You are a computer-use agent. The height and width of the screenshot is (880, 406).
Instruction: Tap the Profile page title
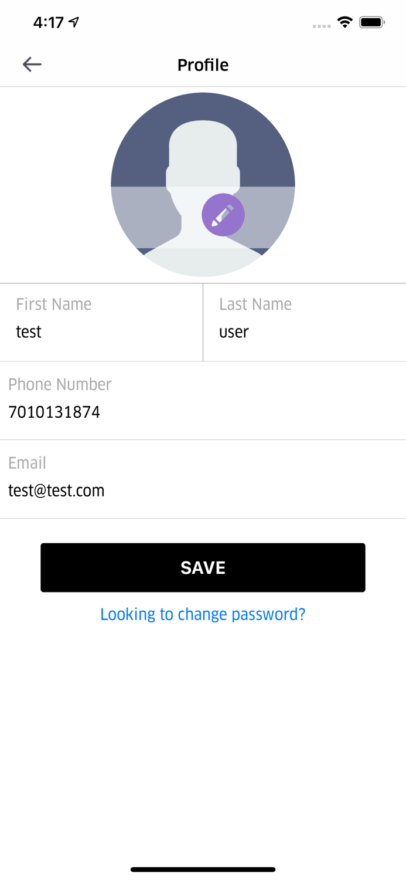tap(203, 65)
